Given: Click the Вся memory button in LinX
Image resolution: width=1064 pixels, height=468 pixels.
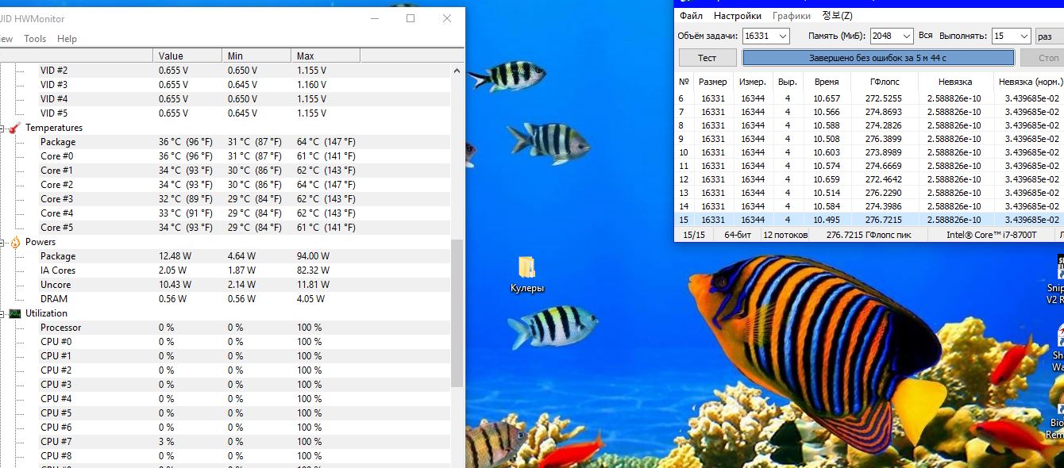Looking at the screenshot, I should [x=925, y=36].
